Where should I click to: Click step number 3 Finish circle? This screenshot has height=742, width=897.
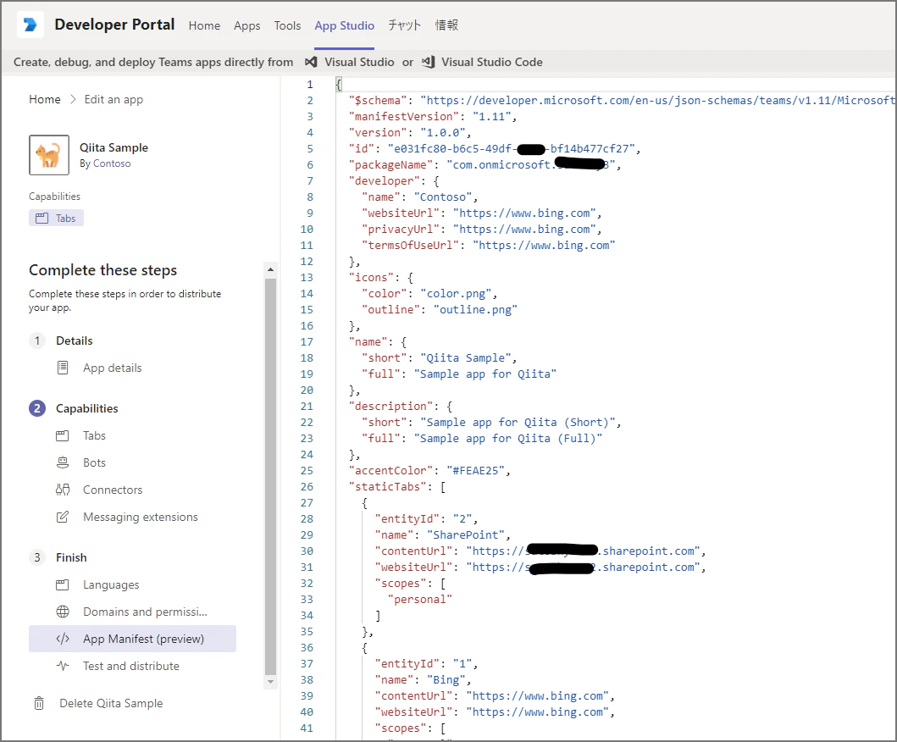point(37,557)
